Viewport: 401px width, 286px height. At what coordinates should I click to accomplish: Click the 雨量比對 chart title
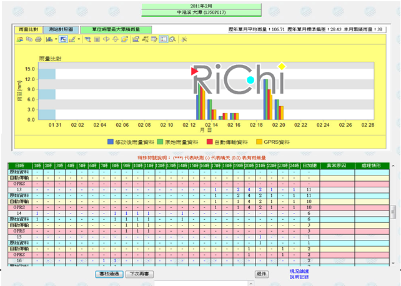[50, 59]
